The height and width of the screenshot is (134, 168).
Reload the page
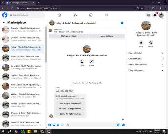pos(12,8)
